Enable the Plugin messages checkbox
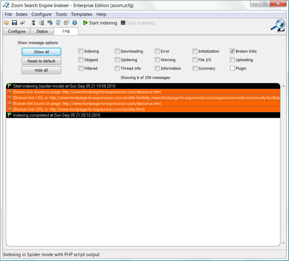289x261 pixels. click(232, 68)
